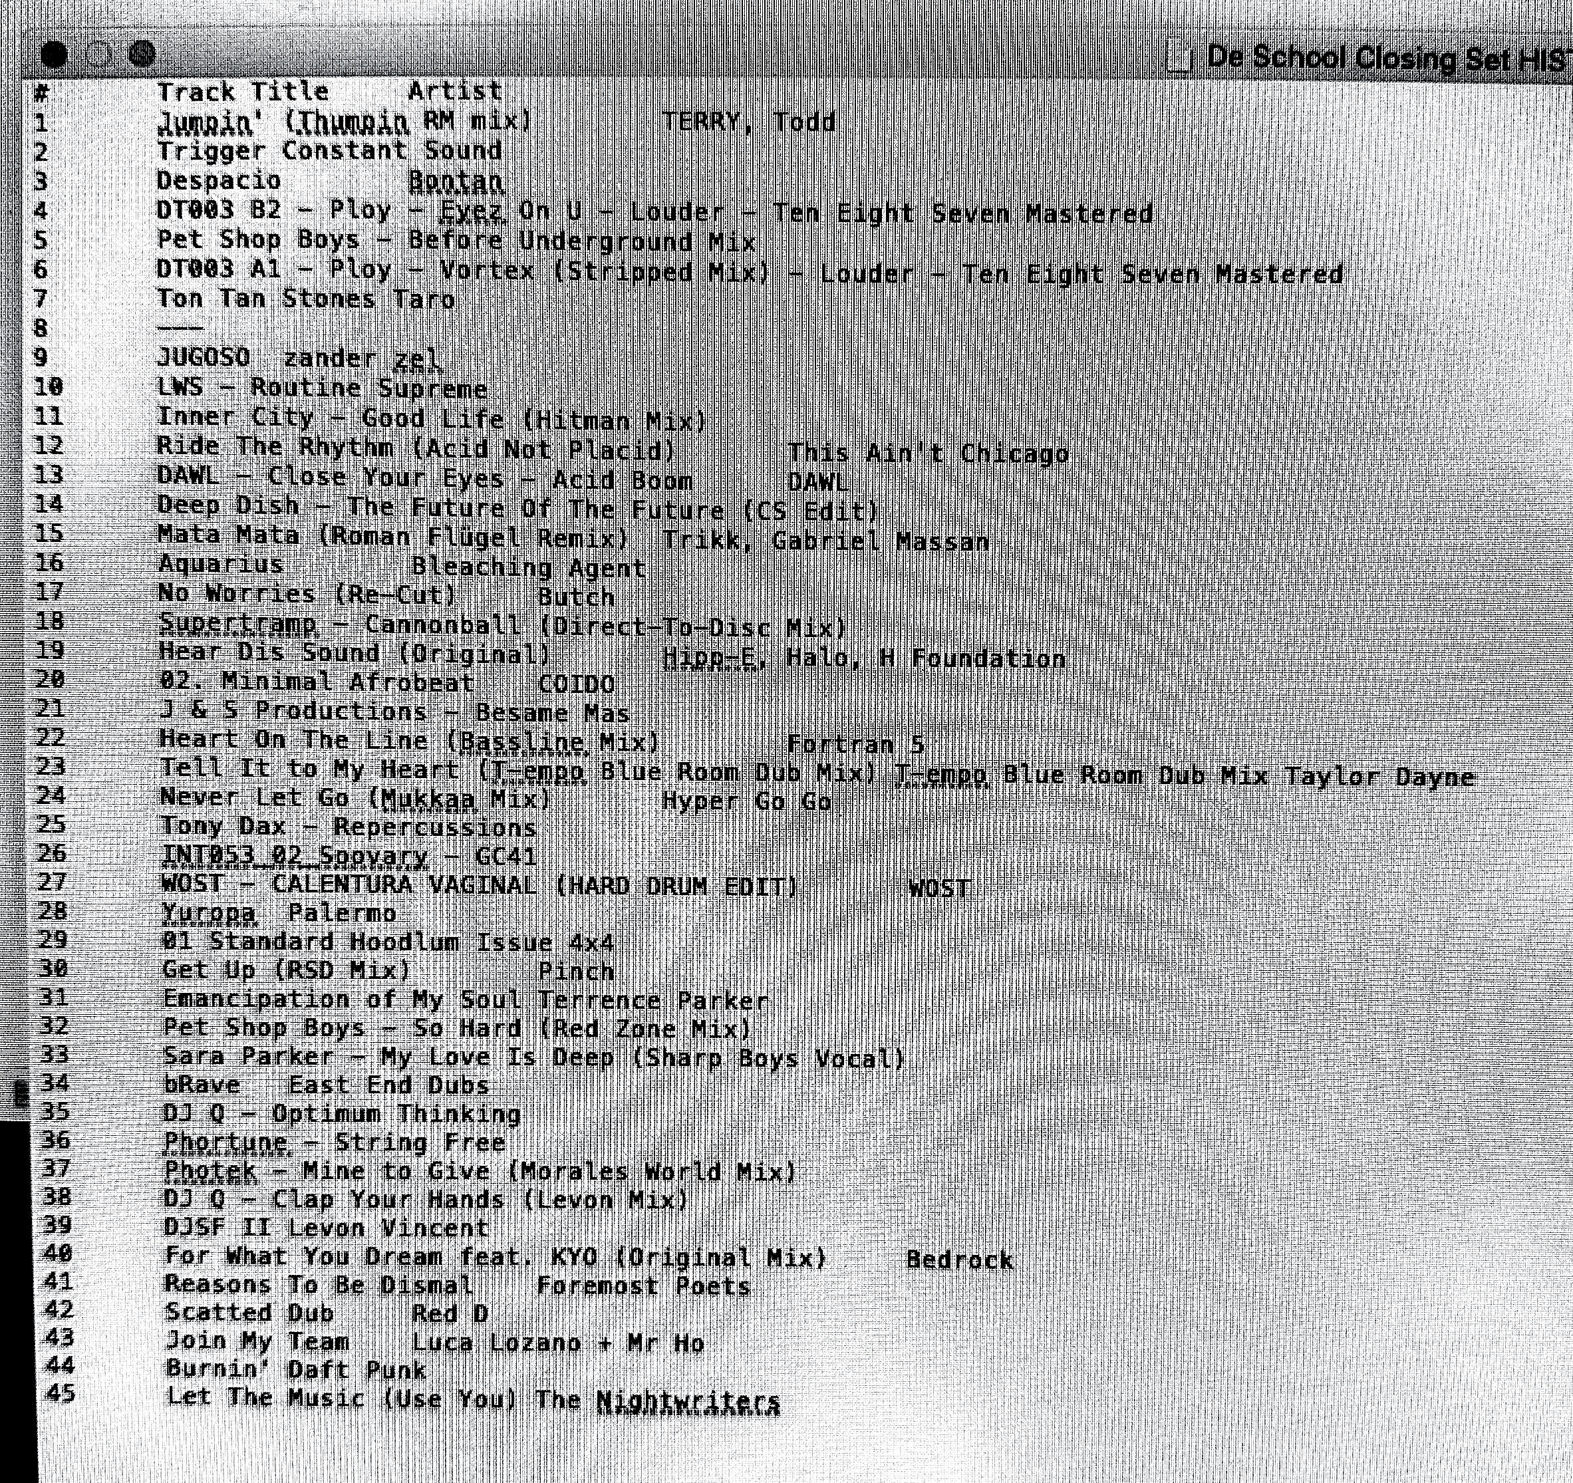Click the artist name 'Hyper Go Go'
Viewport: 1573px width, 1483px height.
747,801
